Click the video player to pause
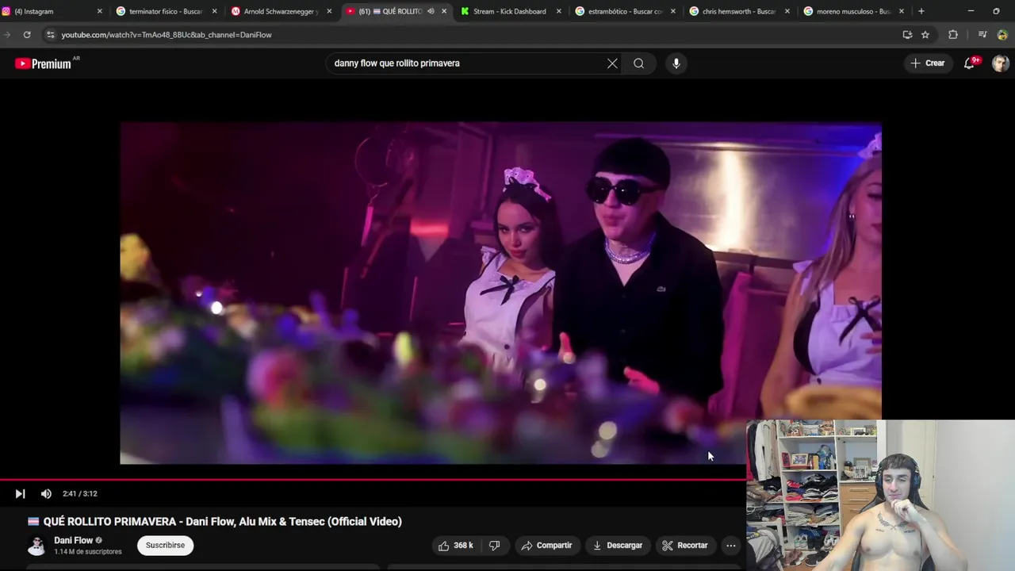Screen dimensions: 1015x571 click(500, 293)
